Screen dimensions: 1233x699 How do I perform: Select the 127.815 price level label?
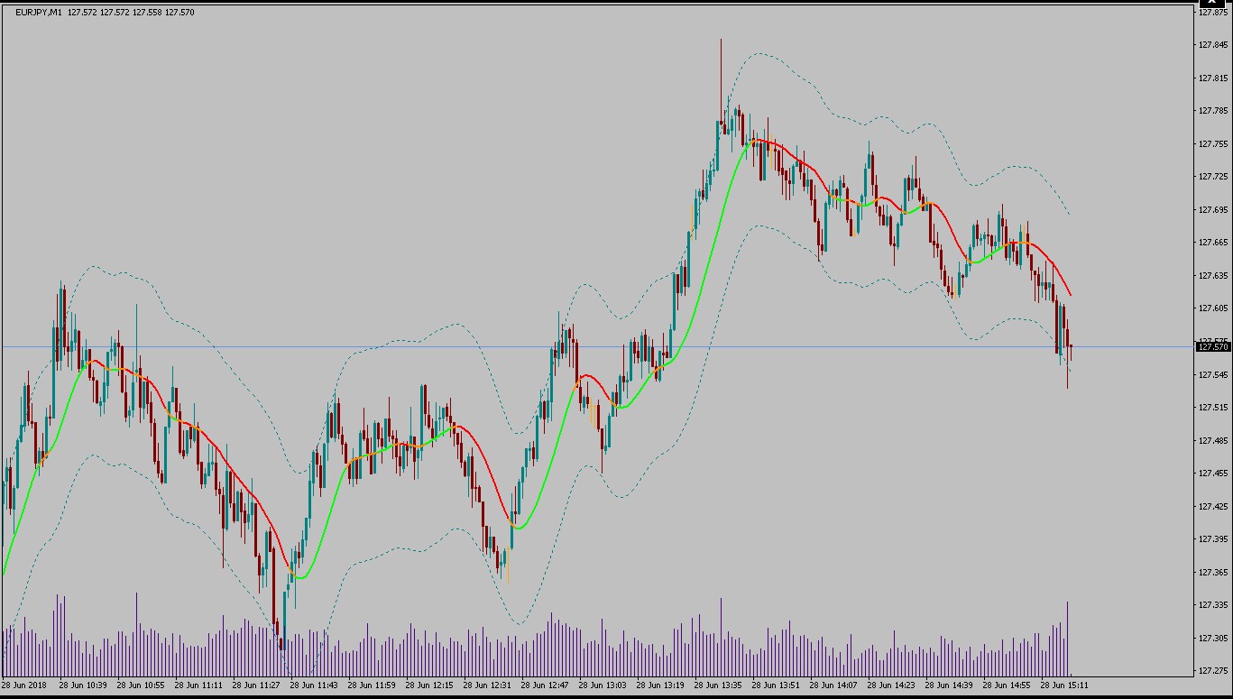1214,78
